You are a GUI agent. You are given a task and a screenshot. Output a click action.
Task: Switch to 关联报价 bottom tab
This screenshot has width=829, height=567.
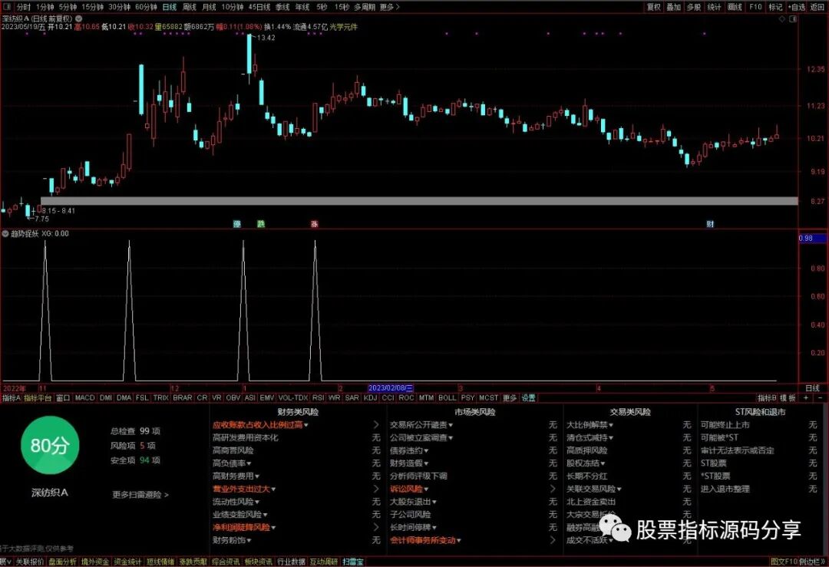pos(30,562)
